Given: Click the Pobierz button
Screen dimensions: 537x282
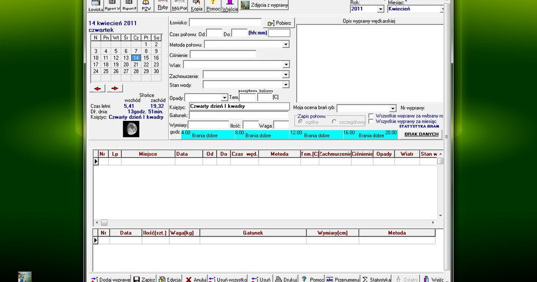Looking at the screenshot, I should coord(279,23).
